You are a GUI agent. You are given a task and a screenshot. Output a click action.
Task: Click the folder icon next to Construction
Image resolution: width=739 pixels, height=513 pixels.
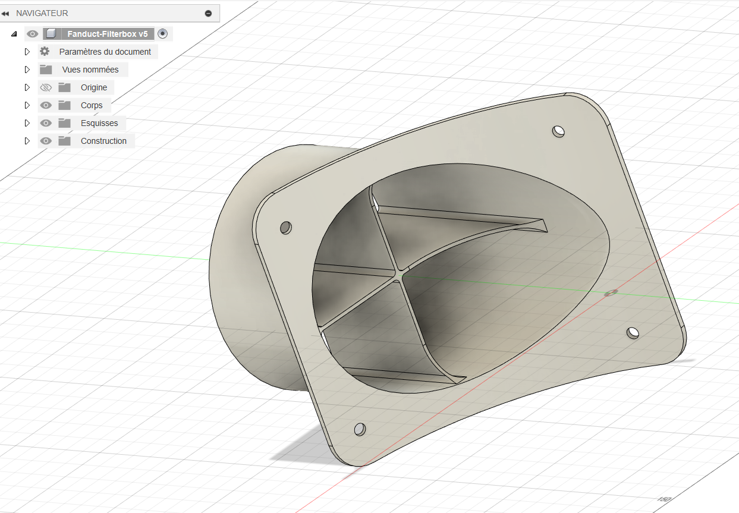(64, 141)
